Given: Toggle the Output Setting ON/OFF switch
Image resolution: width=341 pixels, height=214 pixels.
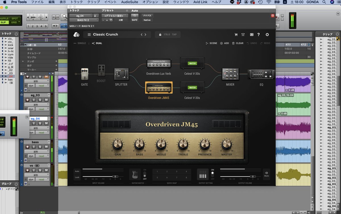Looking at the screenshot, I should [212, 174].
